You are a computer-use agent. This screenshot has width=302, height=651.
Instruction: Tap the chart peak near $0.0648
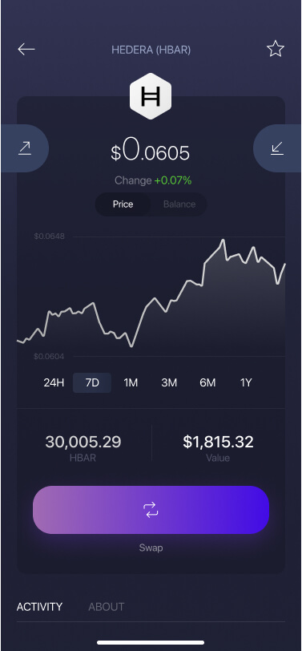pyautogui.click(x=223, y=240)
